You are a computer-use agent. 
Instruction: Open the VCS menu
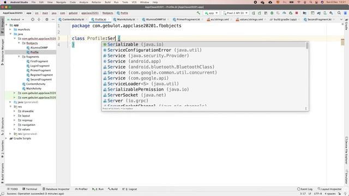(134, 2)
